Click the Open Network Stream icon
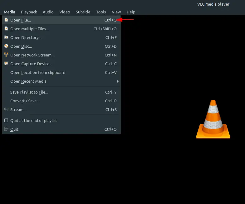 click(x=6, y=55)
